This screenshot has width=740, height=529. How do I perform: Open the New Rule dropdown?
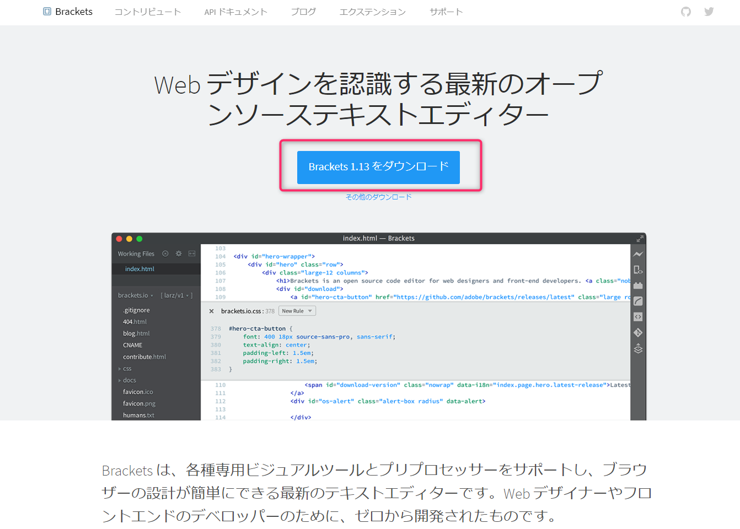297,311
